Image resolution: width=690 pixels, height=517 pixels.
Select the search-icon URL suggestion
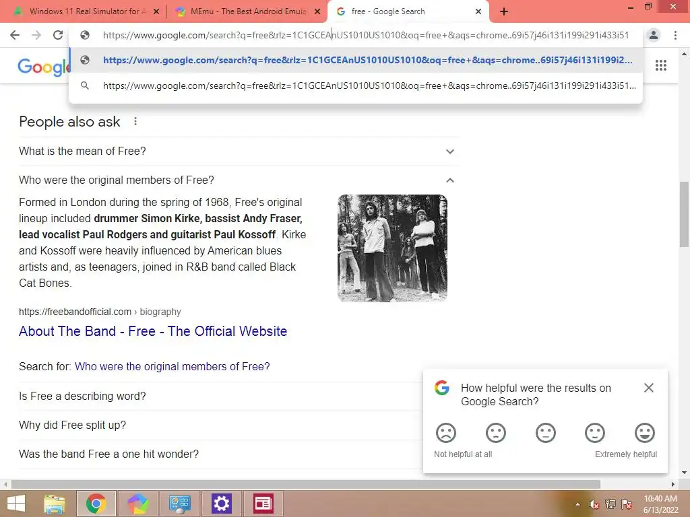tap(356, 85)
